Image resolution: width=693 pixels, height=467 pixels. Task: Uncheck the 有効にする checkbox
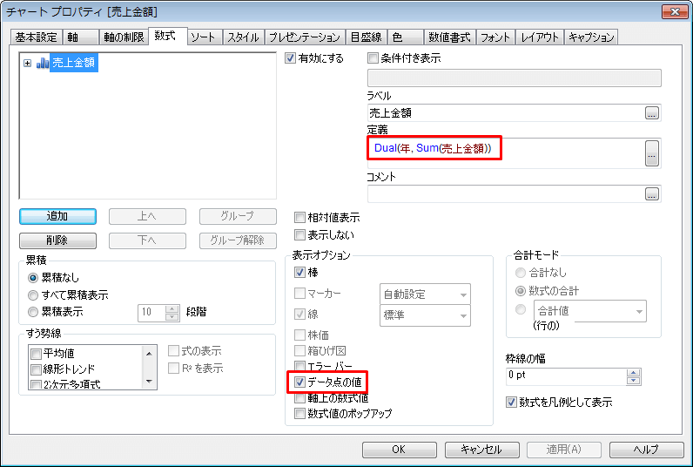point(291,58)
